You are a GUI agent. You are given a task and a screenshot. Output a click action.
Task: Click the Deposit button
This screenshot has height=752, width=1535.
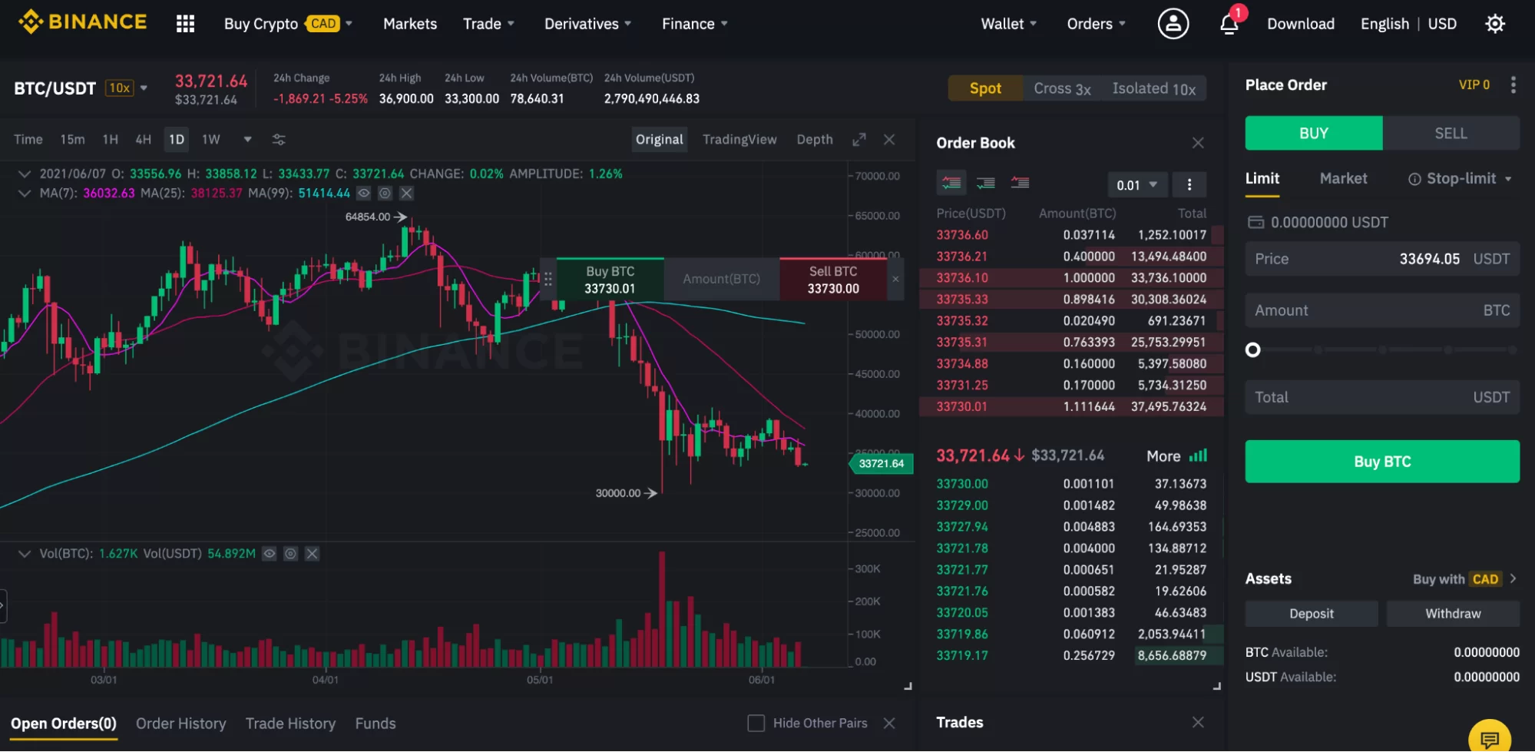1312,614
